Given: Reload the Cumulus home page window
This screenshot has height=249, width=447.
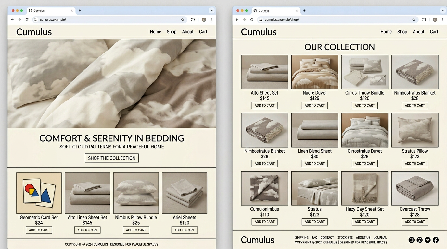Looking at the screenshot, I should [x=27, y=20].
